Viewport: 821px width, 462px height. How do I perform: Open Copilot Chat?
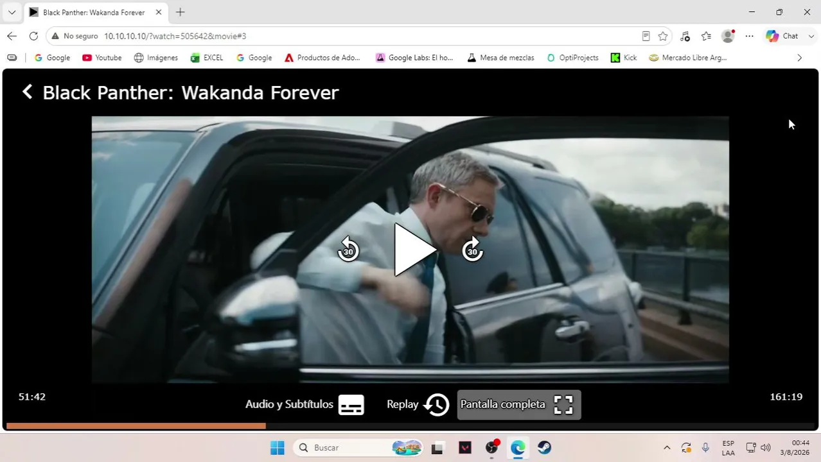coord(782,36)
